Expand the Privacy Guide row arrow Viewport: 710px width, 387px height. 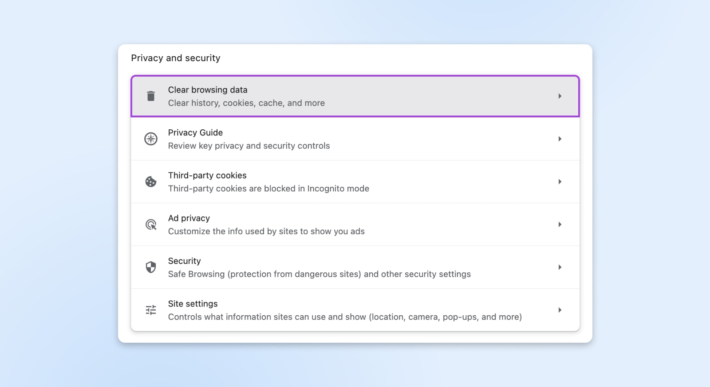(560, 139)
